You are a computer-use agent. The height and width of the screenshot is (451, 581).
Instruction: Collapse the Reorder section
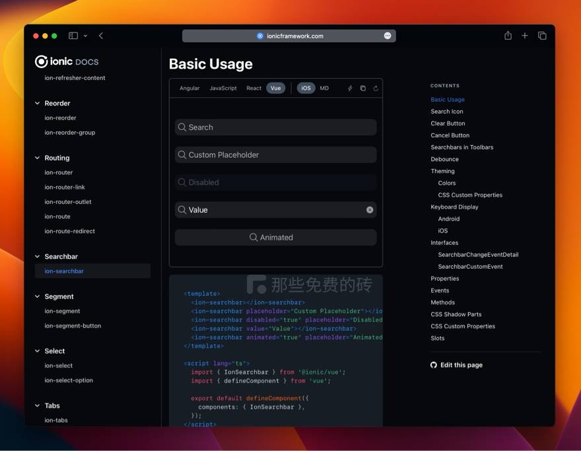[x=37, y=103]
